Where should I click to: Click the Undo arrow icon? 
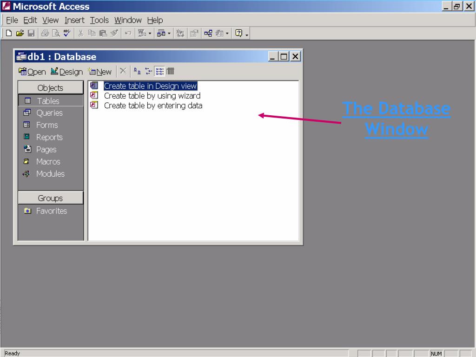[128, 33]
